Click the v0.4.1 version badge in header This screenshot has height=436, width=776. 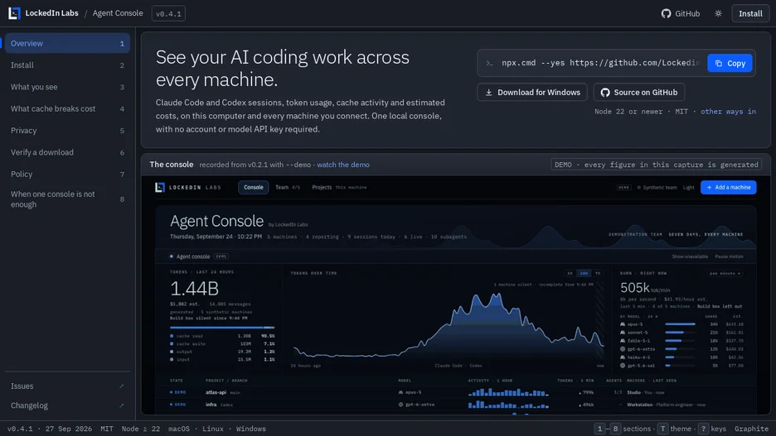pyautogui.click(x=168, y=14)
